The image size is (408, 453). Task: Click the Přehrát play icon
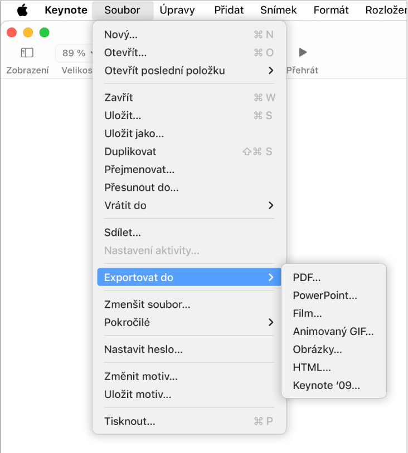point(303,52)
